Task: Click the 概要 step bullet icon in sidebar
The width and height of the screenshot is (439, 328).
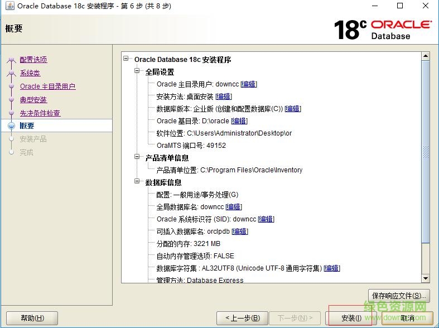Action: pyautogui.click(x=11, y=126)
